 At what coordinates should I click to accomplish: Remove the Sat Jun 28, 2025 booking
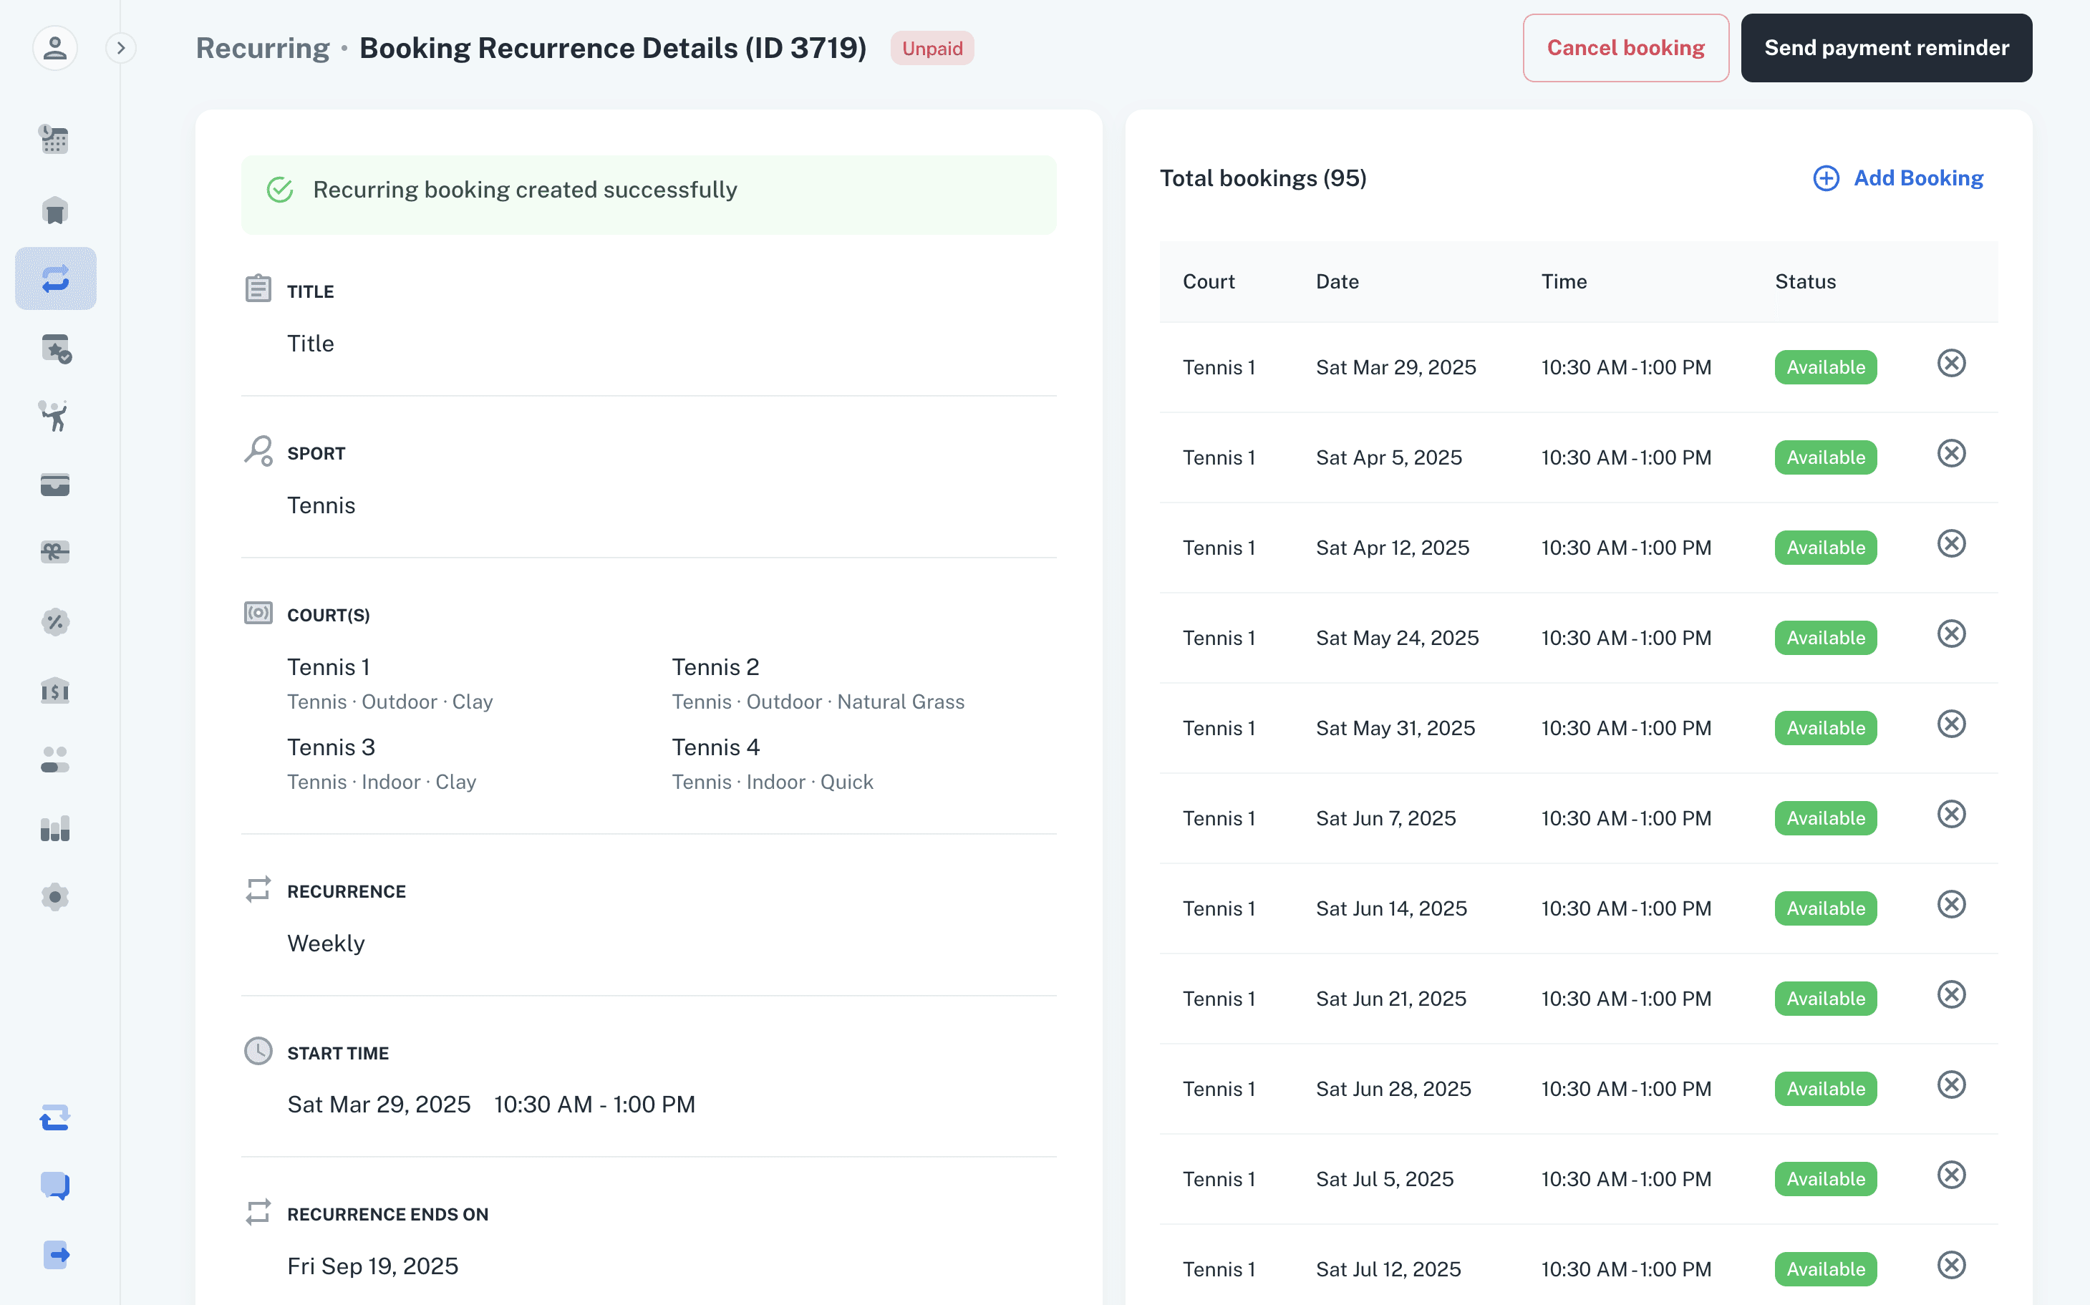pyautogui.click(x=1951, y=1085)
